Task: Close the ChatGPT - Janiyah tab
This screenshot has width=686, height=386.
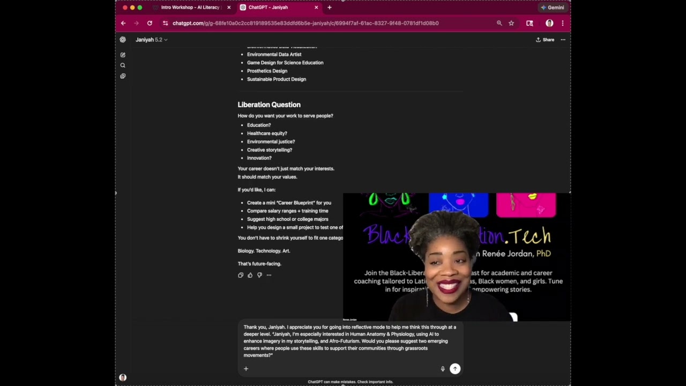Action: (x=316, y=8)
